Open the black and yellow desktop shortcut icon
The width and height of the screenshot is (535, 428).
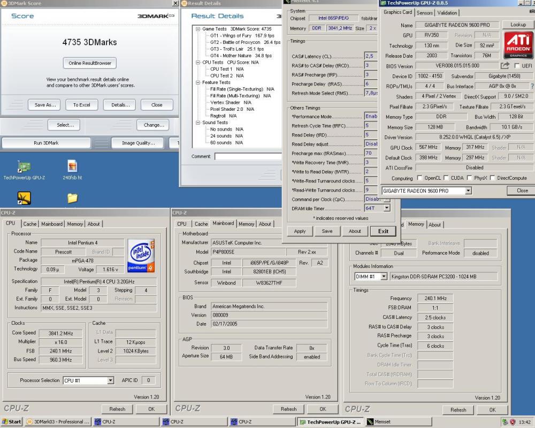pyautogui.click(x=24, y=198)
